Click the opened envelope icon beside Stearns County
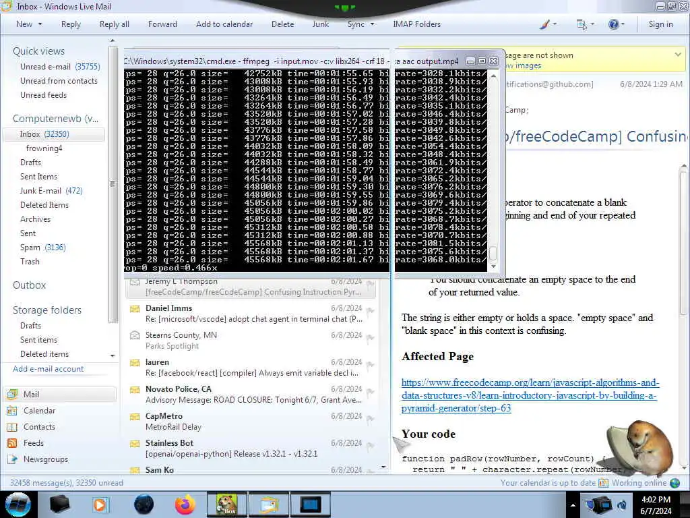 [x=135, y=335]
